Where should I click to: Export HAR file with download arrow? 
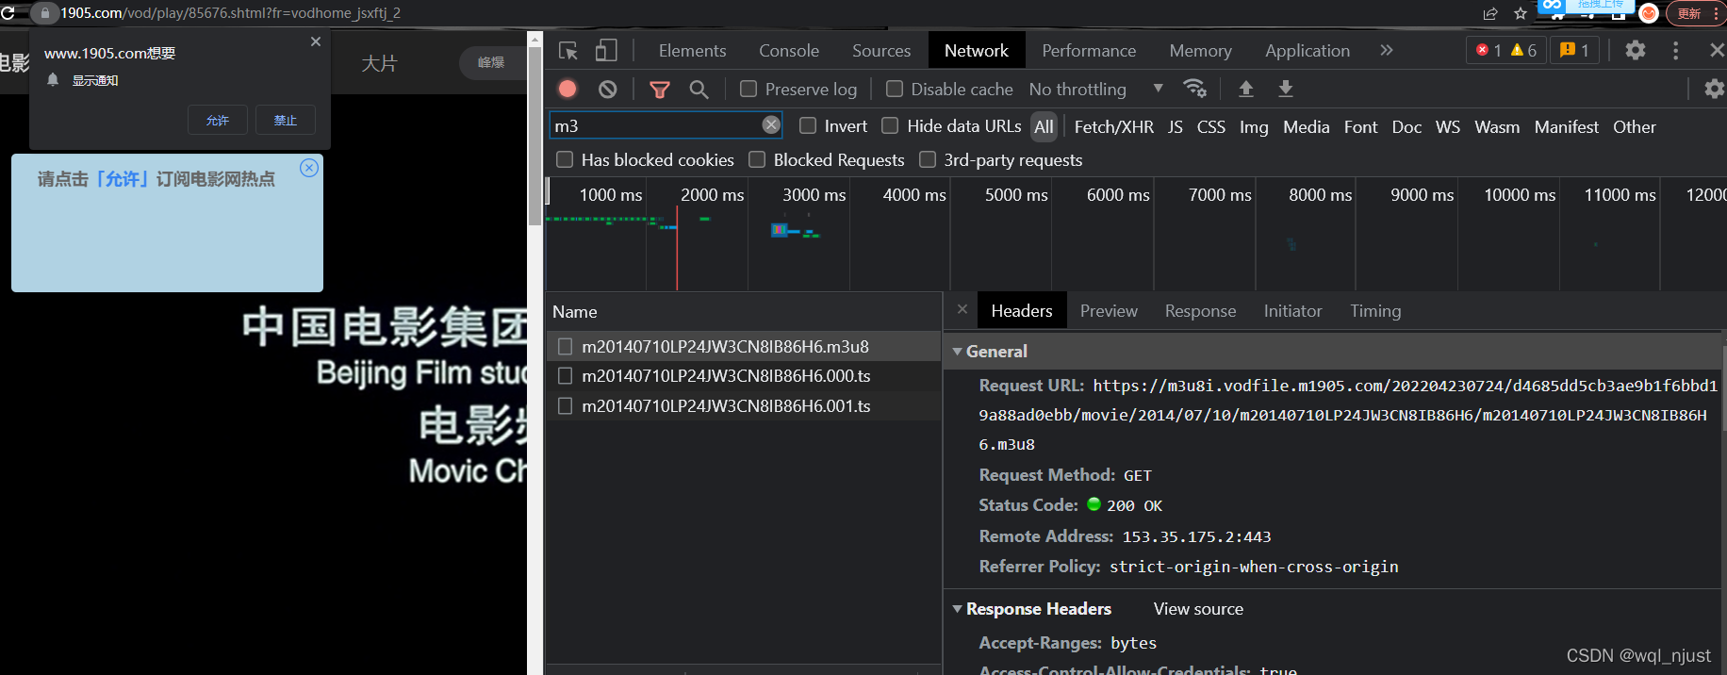coord(1285,89)
